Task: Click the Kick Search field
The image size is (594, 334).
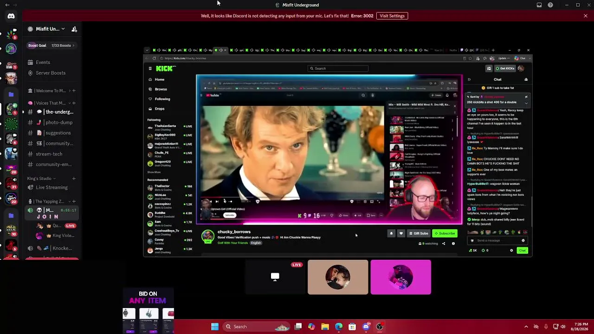Action: (338, 69)
